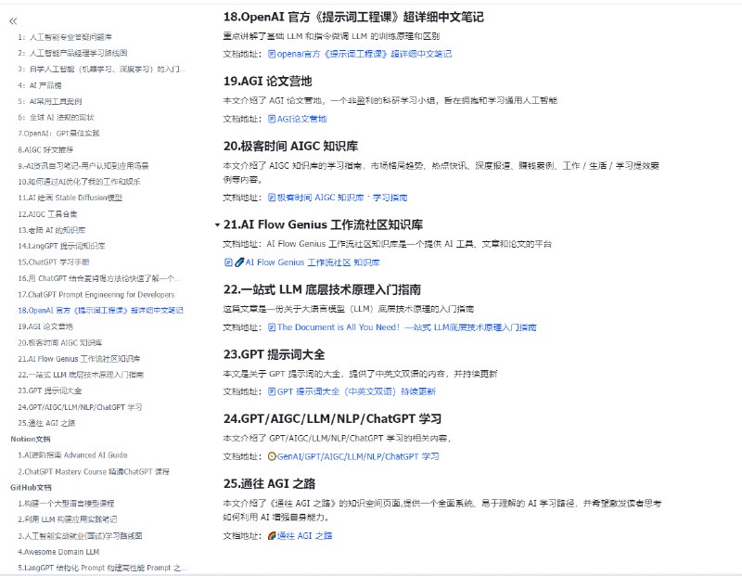The image size is (742, 576).
Task: Click the document icon before 极客时间 AIGC link
Action: [x=272, y=198]
